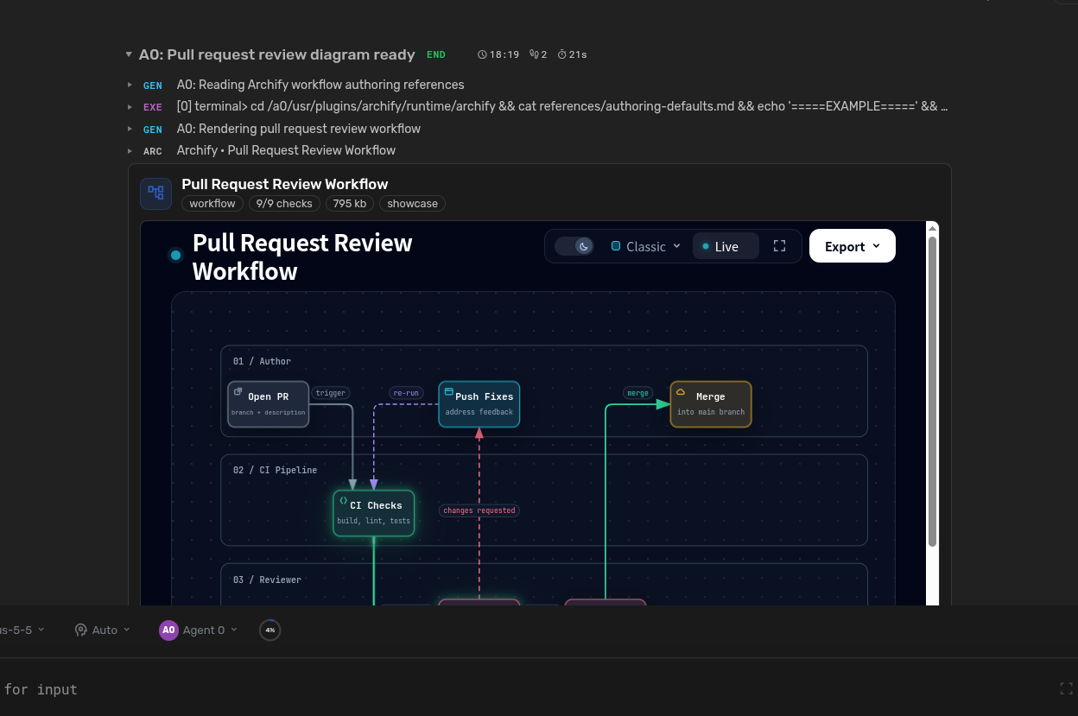
Task: Focus the message input field
Action: (x=527, y=689)
